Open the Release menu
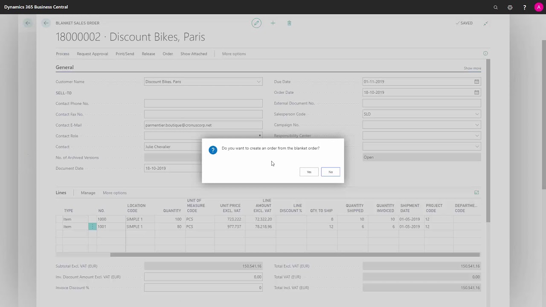 point(148,54)
